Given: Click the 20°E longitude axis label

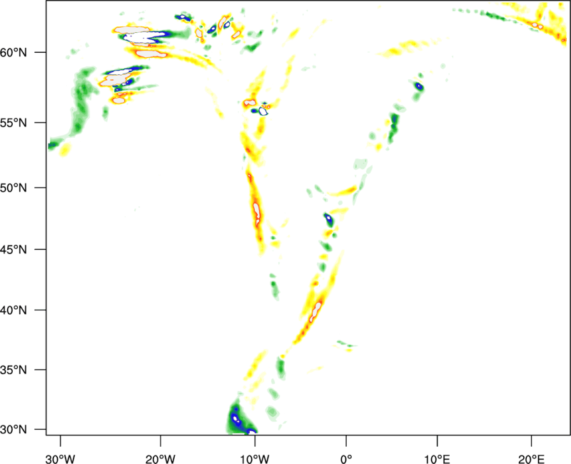Looking at the screenshot, I should 531,459.
